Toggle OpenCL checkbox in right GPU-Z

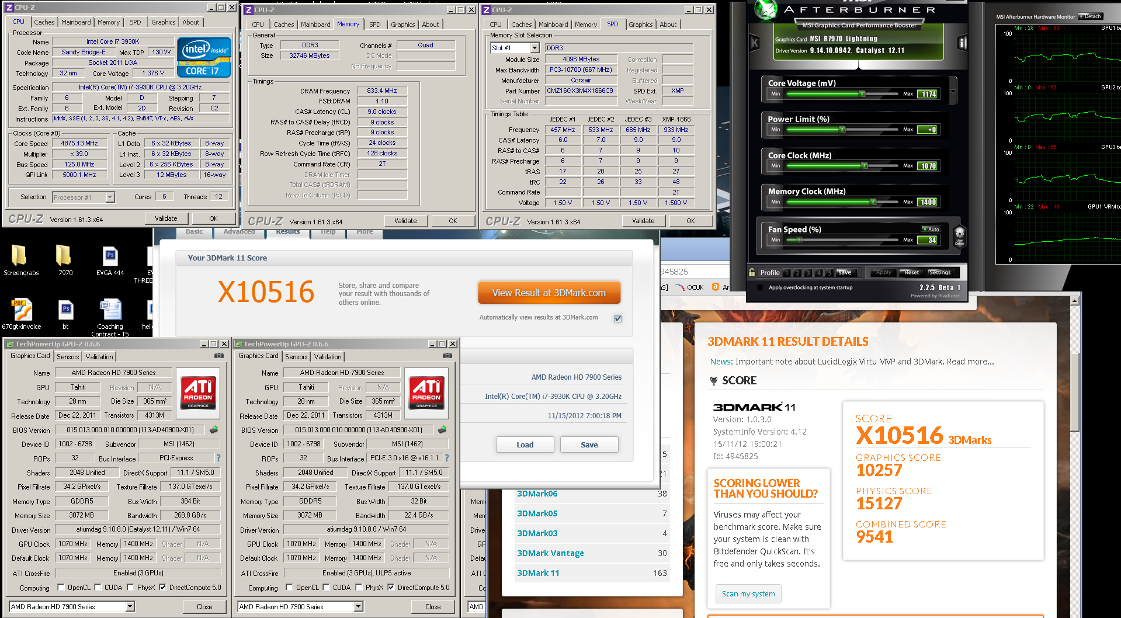289,587
